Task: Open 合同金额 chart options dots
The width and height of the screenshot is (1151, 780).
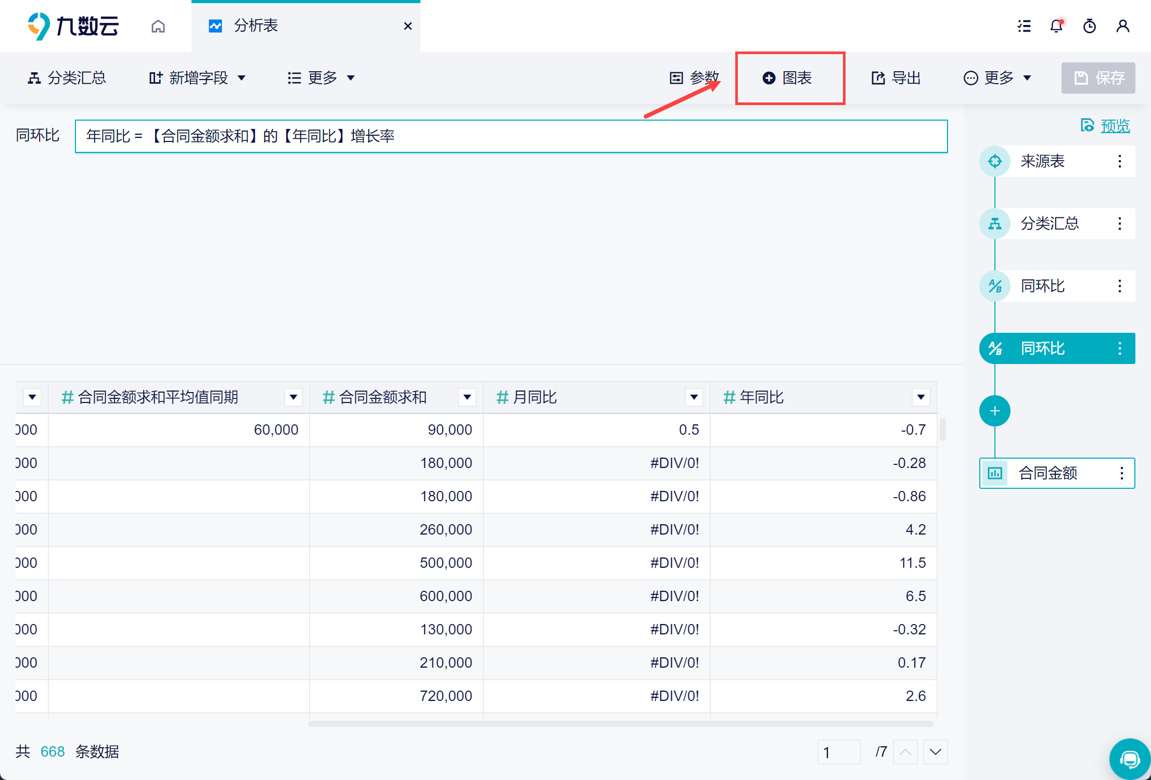Action: (1121, 473)
